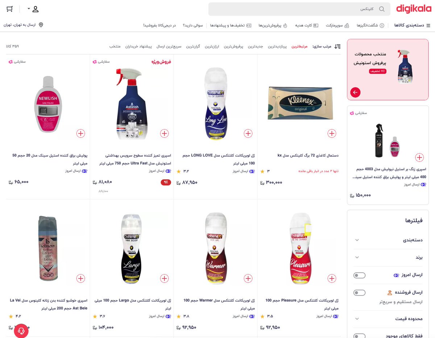Toggle the ارسال امروز filter switch
435x338 pixels.
click(x=359, y=276)
